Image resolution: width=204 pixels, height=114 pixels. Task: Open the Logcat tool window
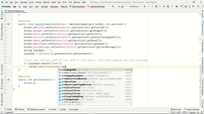tap(74, 109)
